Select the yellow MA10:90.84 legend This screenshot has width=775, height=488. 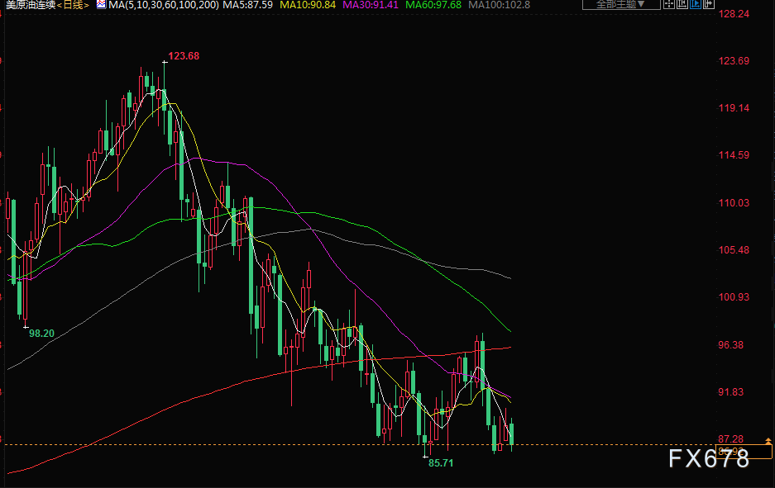[x=308, y=5]
